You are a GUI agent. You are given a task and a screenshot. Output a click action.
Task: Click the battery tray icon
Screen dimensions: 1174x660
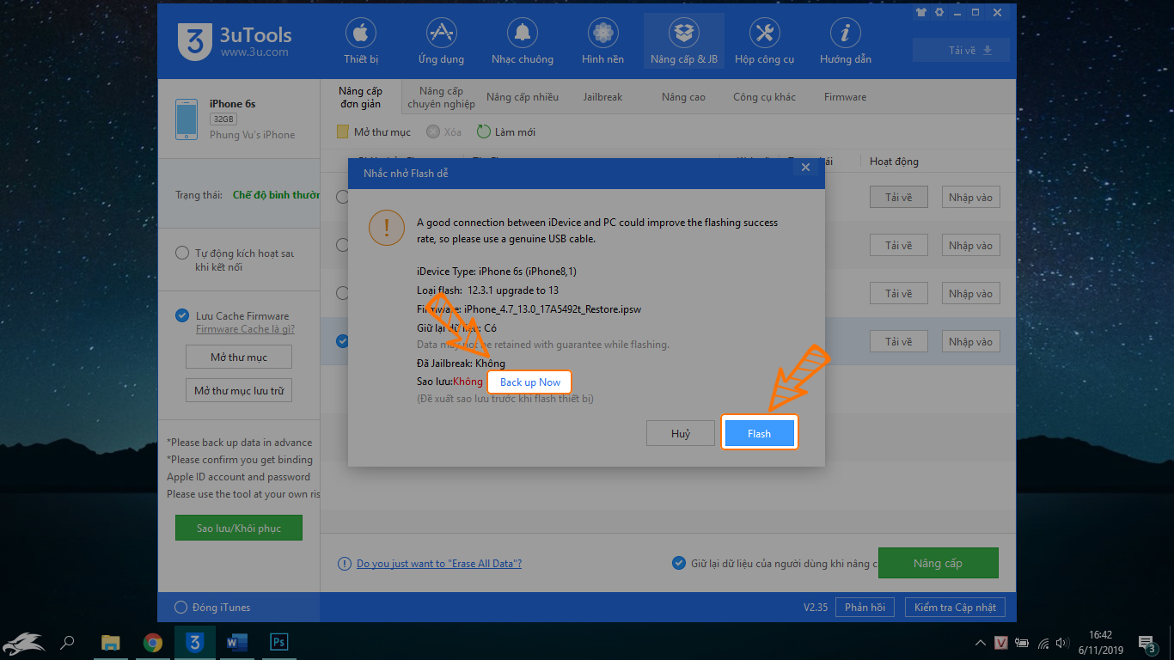coord(1023,642)
